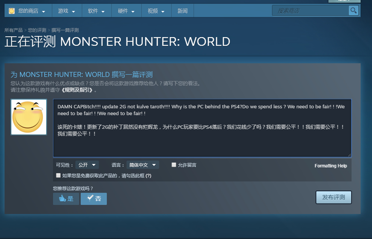Click the search magnifier icon
This screenshot has width=372, height=239.
[353, 11]
